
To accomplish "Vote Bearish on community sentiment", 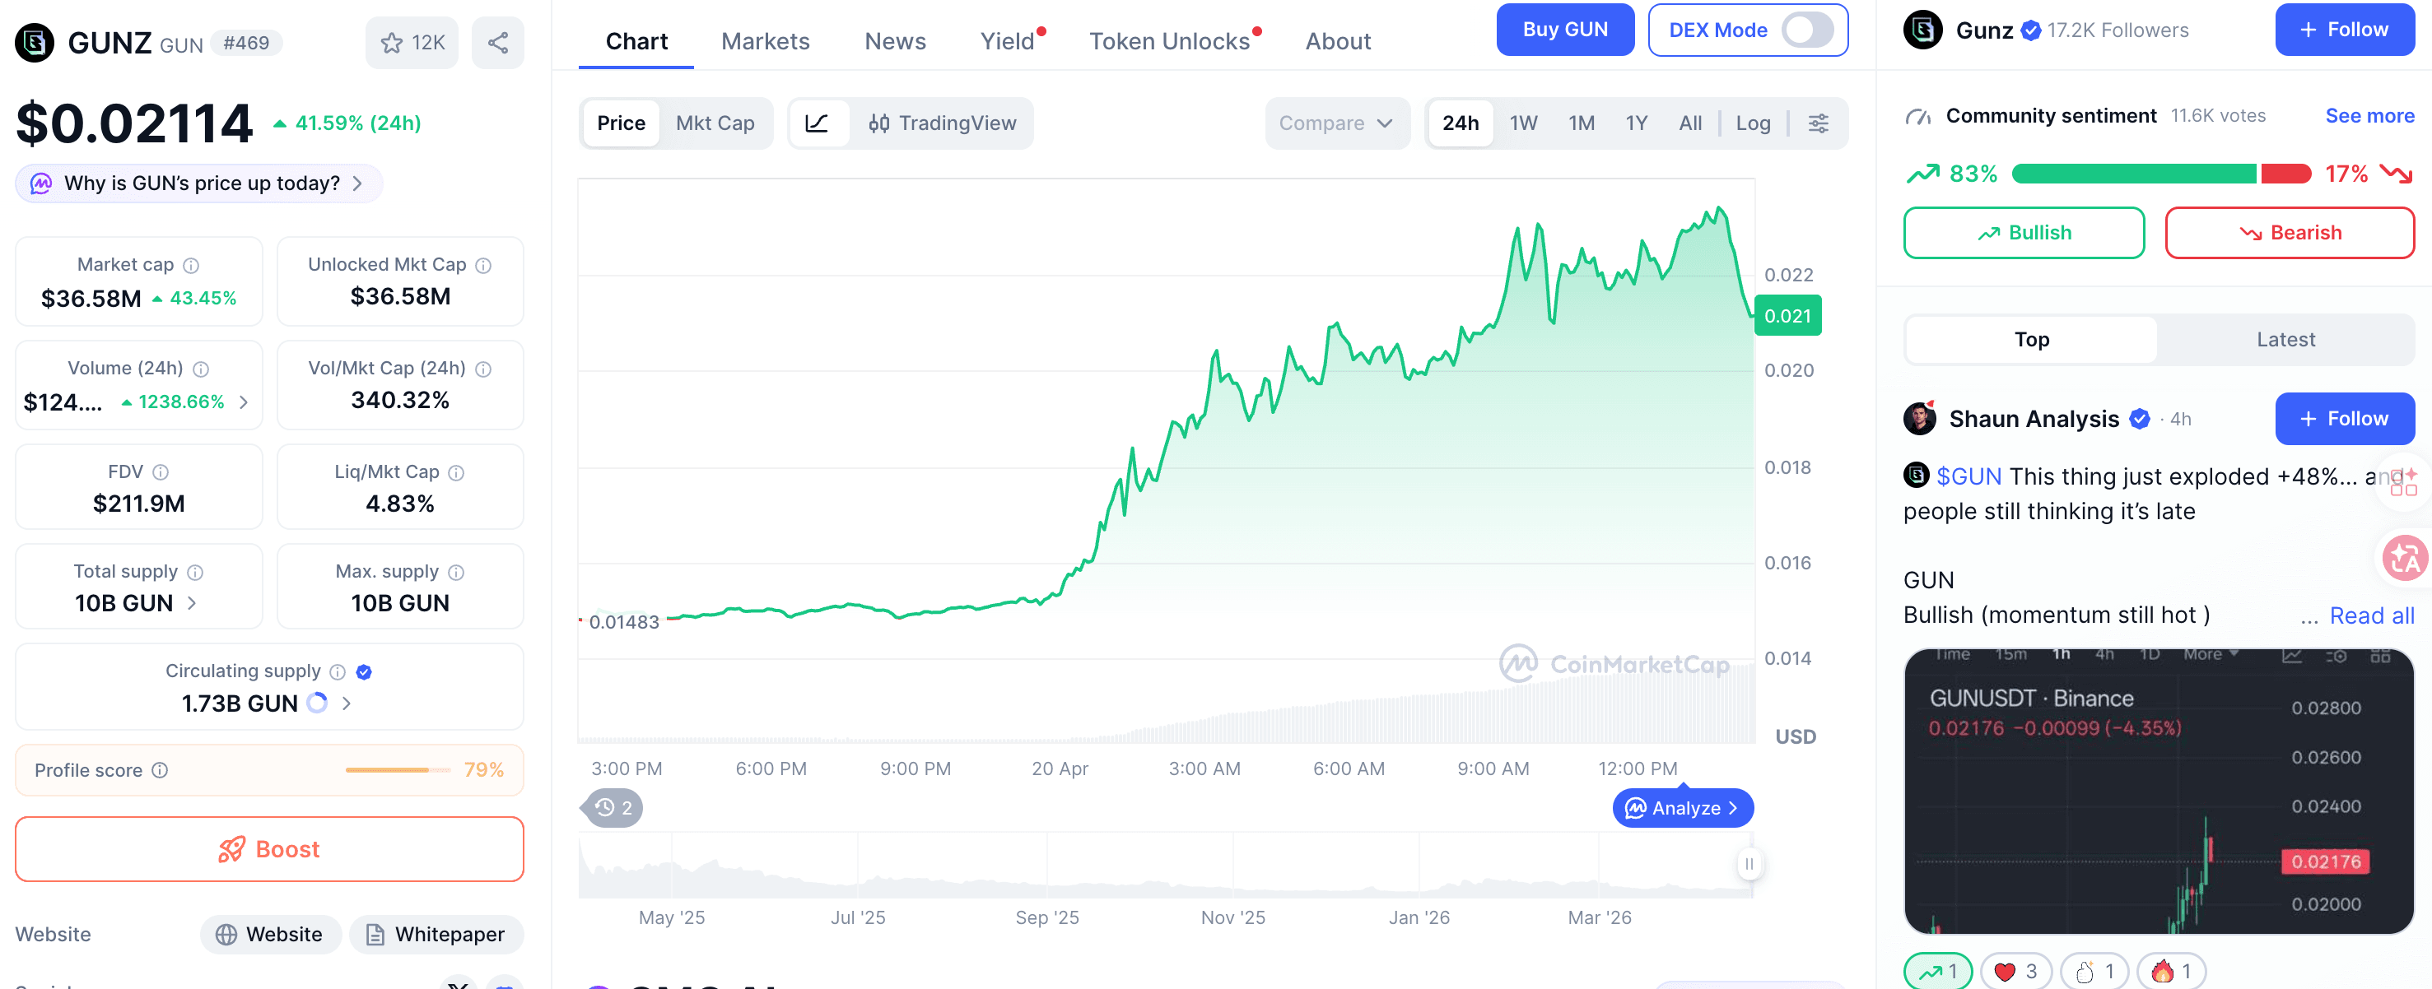I will pos(2290,233).
